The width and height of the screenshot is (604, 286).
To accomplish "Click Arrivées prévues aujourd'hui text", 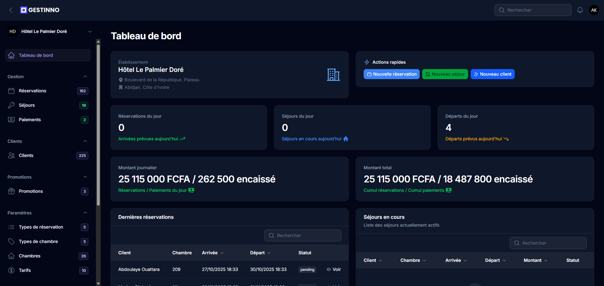I will (148, 139).
